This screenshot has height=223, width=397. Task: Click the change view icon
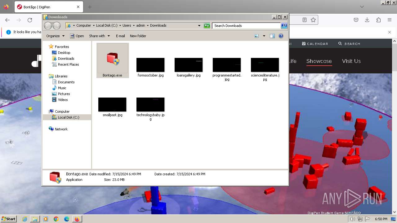(x=256, y=36)
